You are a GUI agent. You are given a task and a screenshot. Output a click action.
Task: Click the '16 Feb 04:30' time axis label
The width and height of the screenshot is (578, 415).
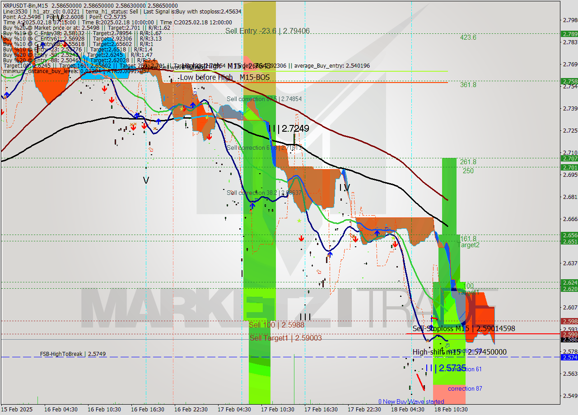[x=61, y=410]
